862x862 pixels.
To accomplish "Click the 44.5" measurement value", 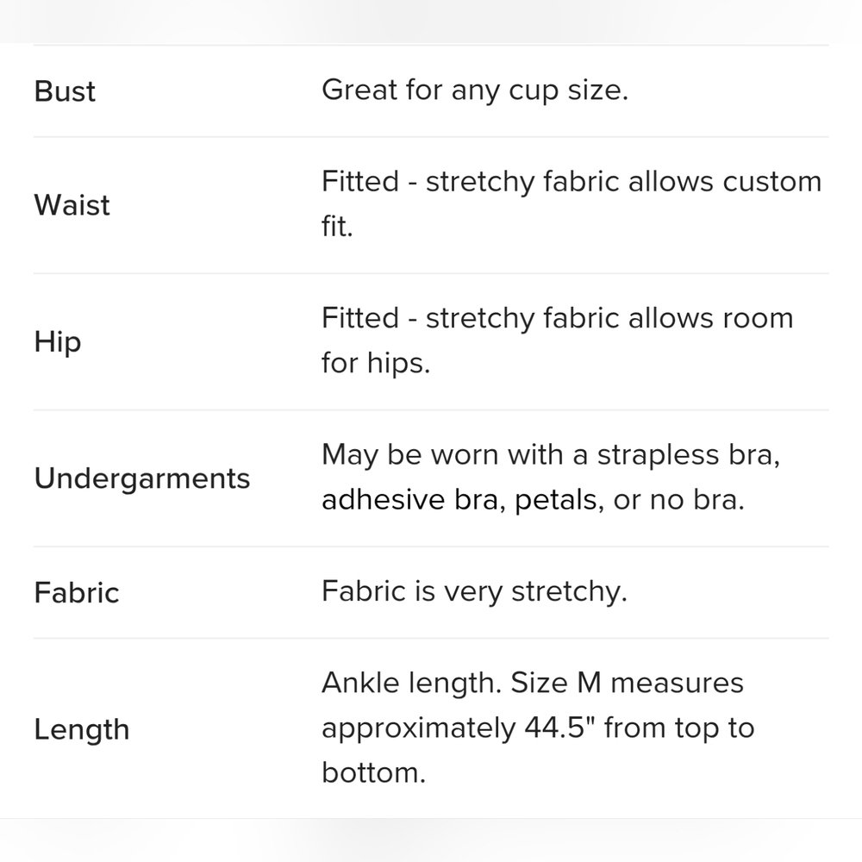I will pyautogui.click(x=559, y=728).
